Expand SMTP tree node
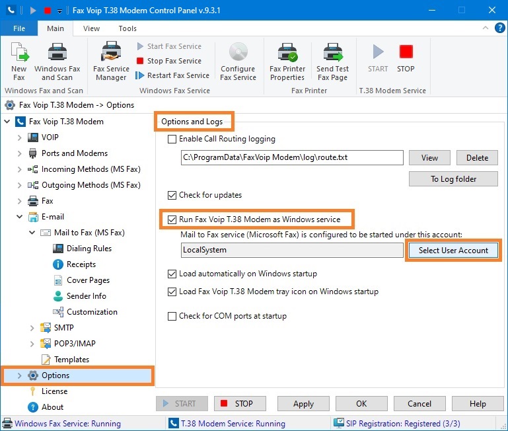The image size is (508, 431). click(32, 328)
